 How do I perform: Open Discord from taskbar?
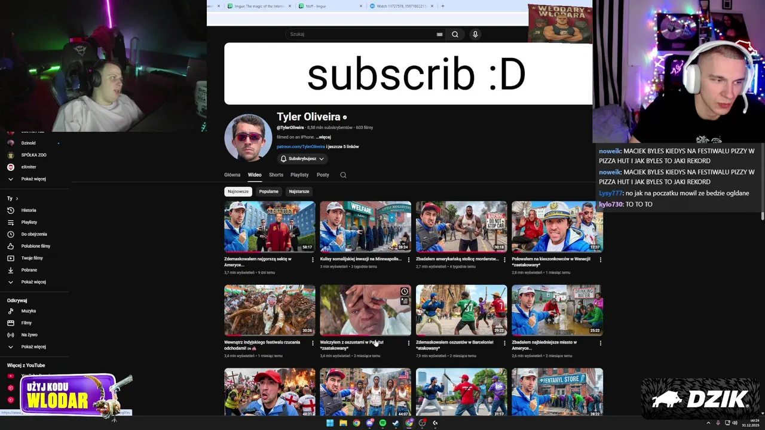click(369, 423)
